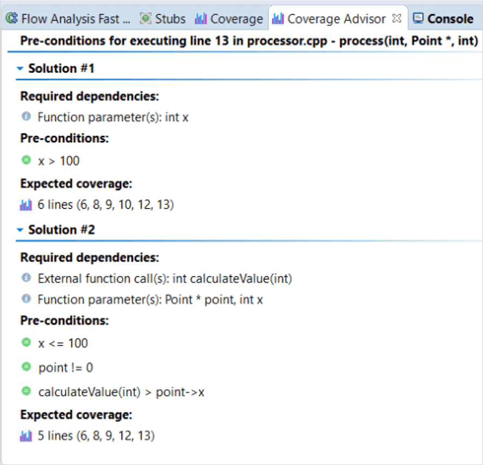Click the green icon next to x > 100
483x465 pixels.
[25, 161]
